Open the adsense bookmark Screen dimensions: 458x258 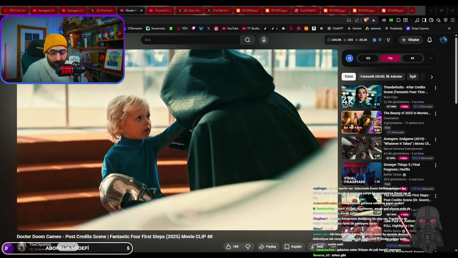[373, 28]
